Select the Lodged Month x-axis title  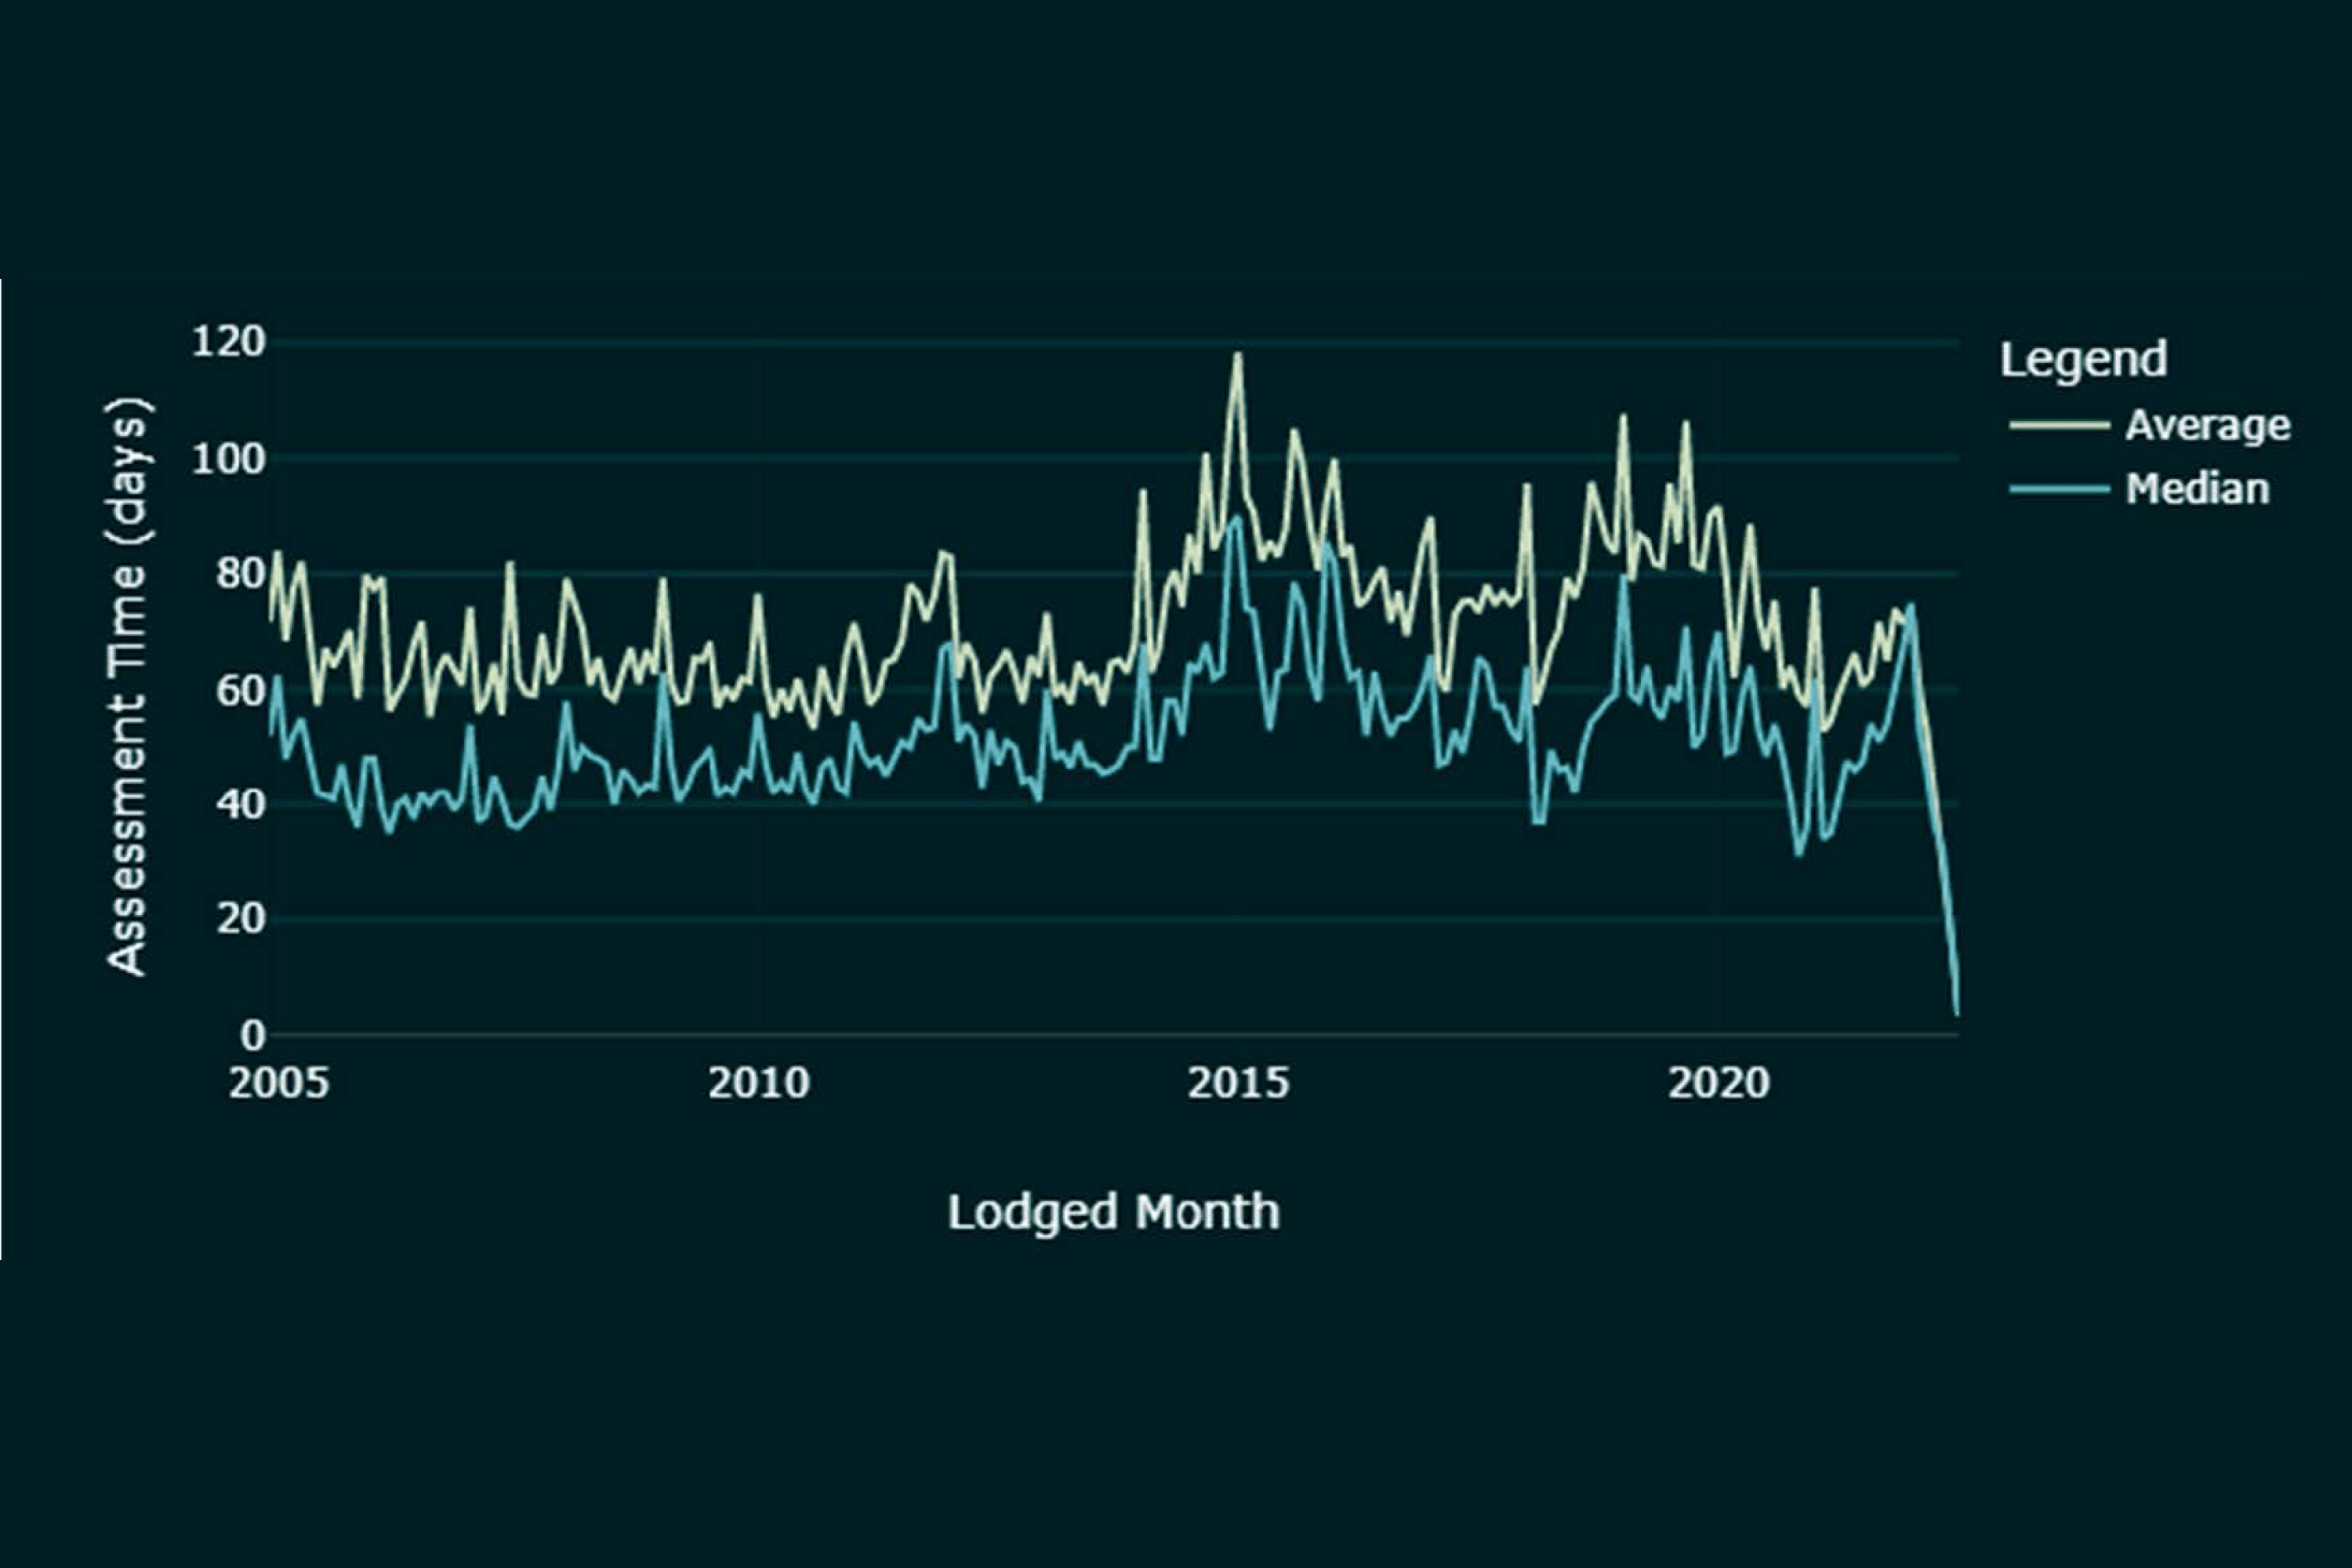coord(1113,1212)
